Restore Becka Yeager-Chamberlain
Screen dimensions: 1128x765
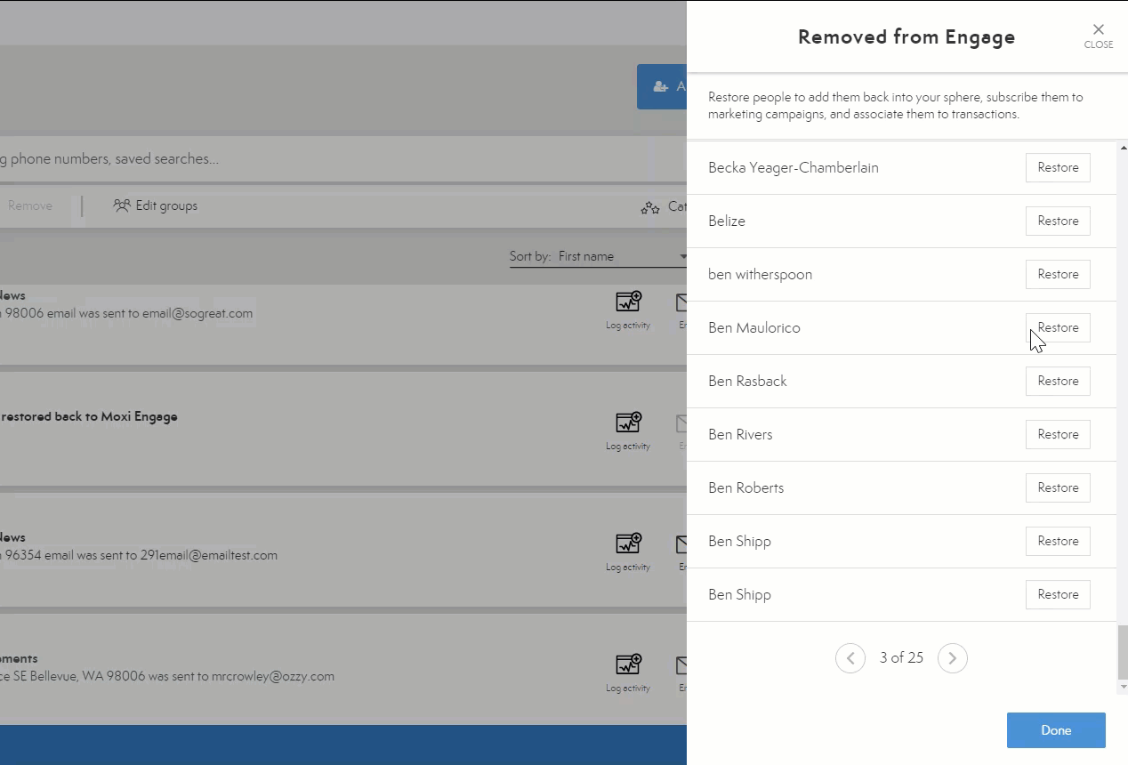[x=1058, y=167]
